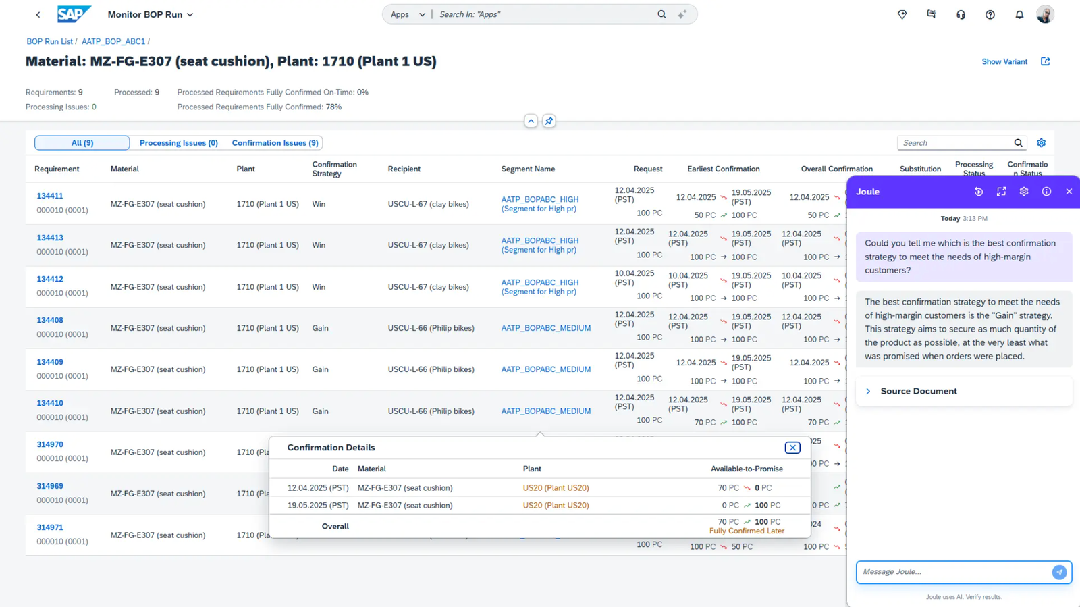Switch to Processing Issues (0) tab

(x=178, y=143)
